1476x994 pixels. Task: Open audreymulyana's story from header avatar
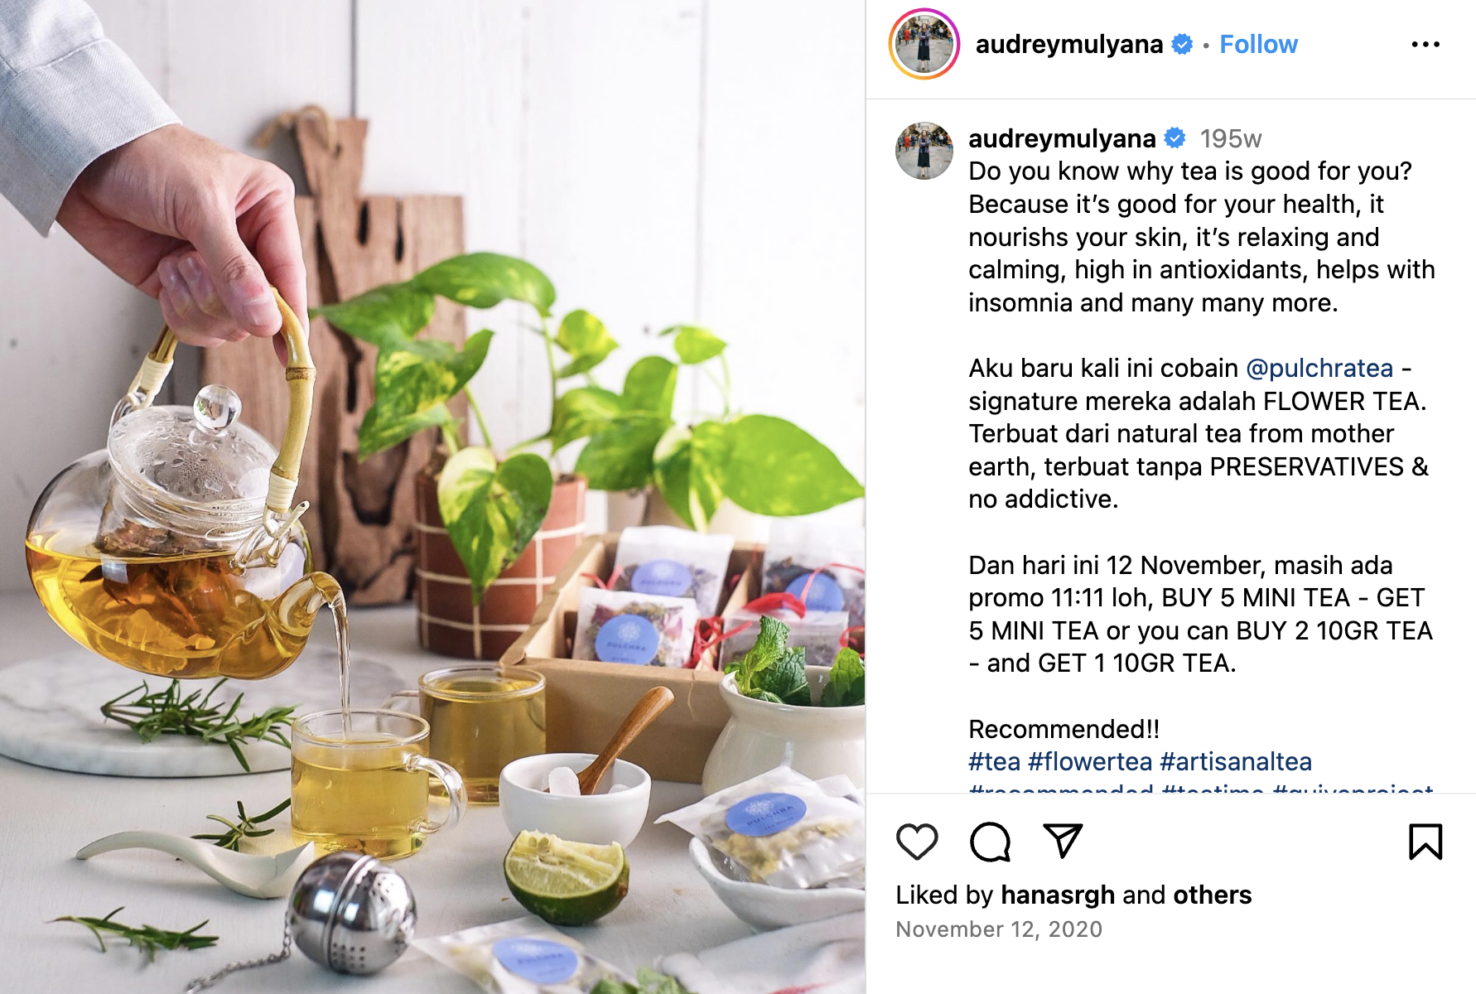pyautogui.click(x=924, y=45)
